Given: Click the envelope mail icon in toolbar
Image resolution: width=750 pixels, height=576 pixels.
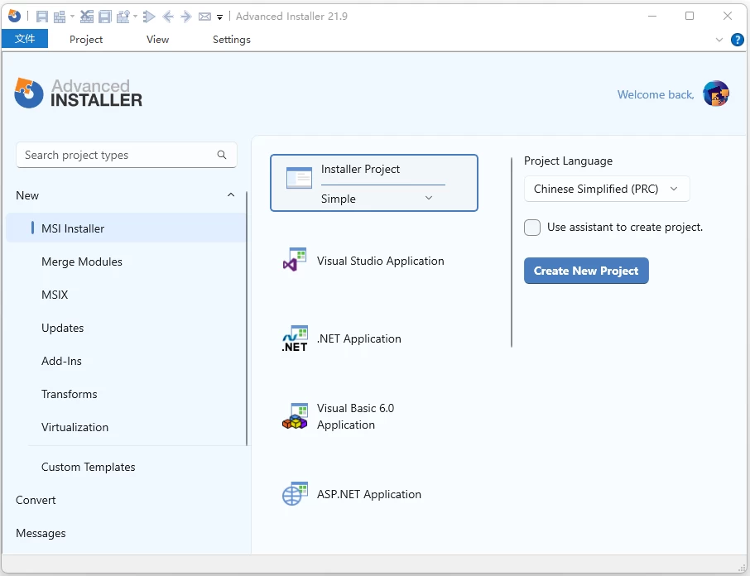Looking at the screenshot, I should [x=204, y=17].
